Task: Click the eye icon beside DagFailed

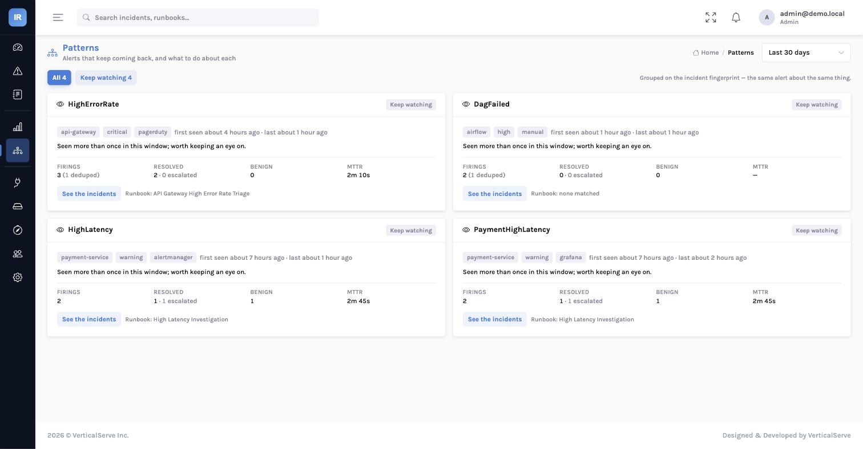Action: coord(466,104)
